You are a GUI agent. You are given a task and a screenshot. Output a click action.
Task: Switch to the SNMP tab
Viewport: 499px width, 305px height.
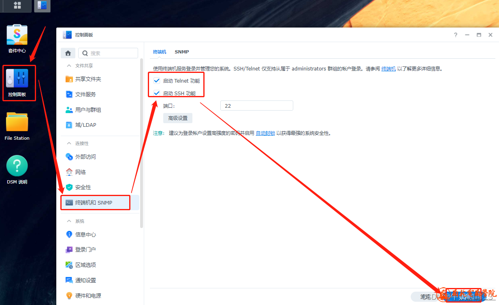[182, 52]
